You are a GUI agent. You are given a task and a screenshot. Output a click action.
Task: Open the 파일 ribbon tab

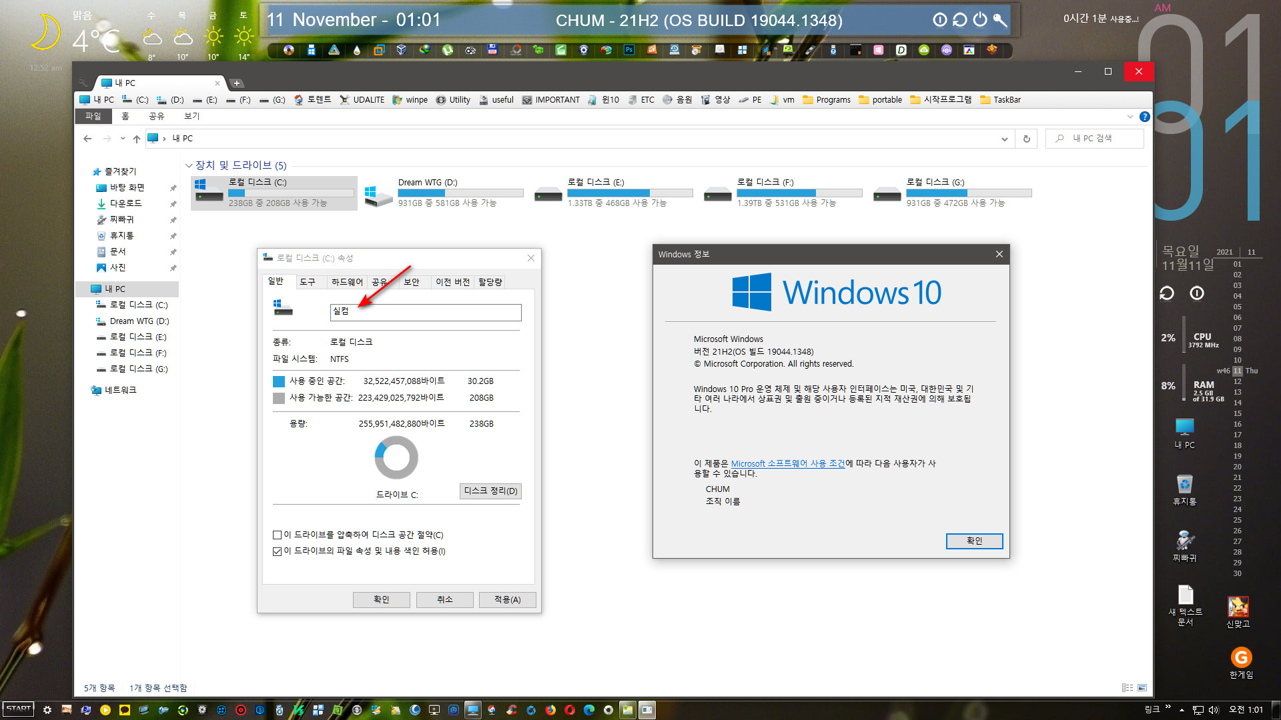pyautogui.click(x=93, y=116)
